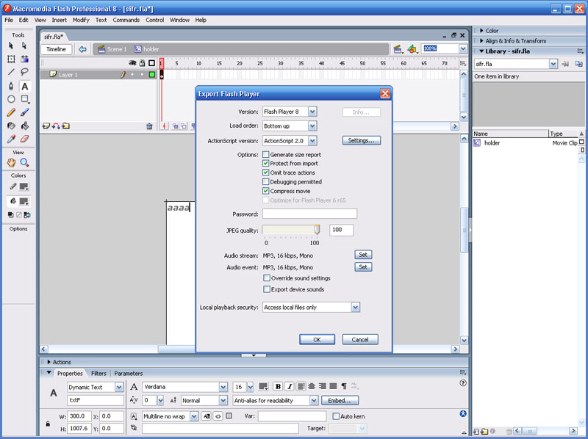Enable Generate size report checkbox
The image size is (588, 439).
(x=266, y=154)
